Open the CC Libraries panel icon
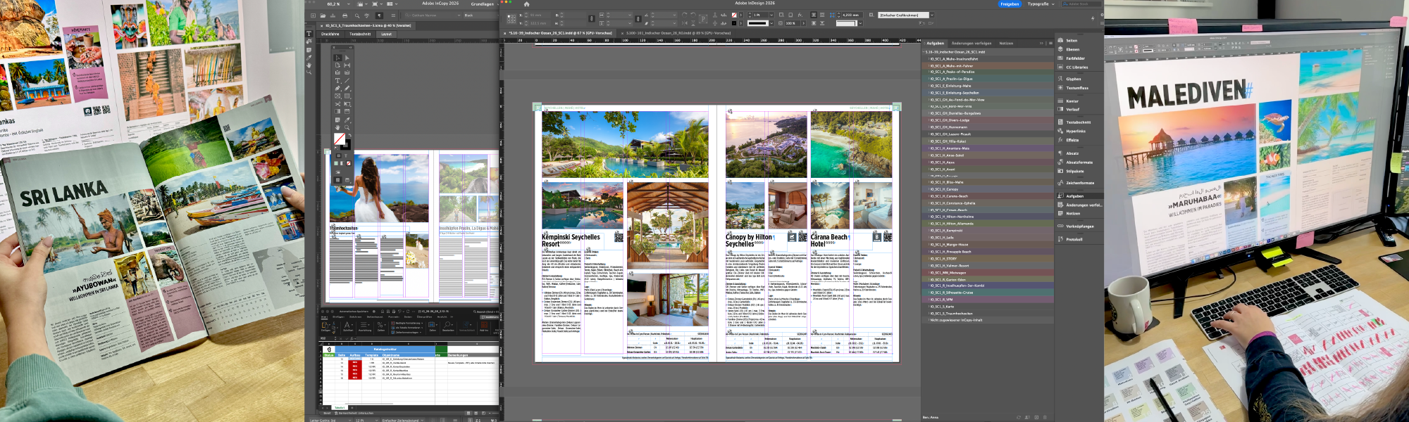This screenshot has height=422, width=1409. click(1060, 67)
